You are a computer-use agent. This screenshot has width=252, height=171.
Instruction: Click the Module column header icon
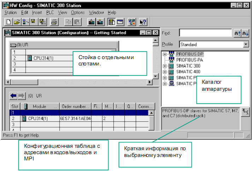click(x=26, y=106)
